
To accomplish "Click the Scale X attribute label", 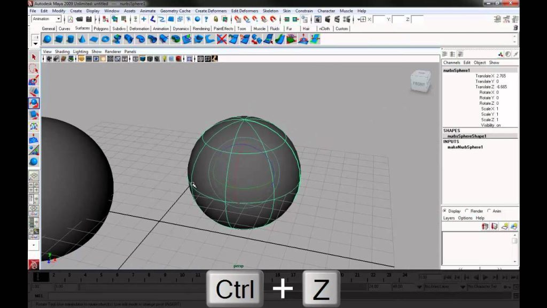I will [487, 109].
